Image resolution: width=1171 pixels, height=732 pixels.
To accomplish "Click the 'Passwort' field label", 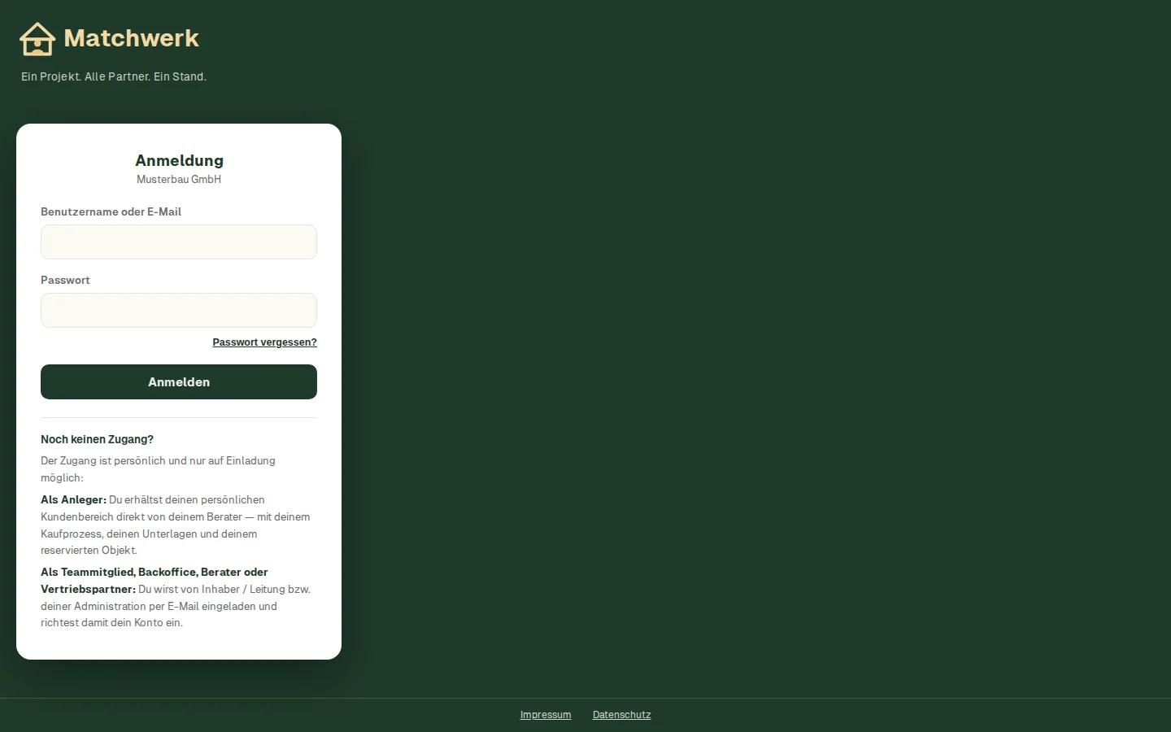I will 65,280.
